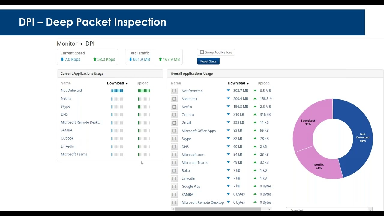
Task: Click the scrollbar right arrow under the table
Action: pos(269,209)
